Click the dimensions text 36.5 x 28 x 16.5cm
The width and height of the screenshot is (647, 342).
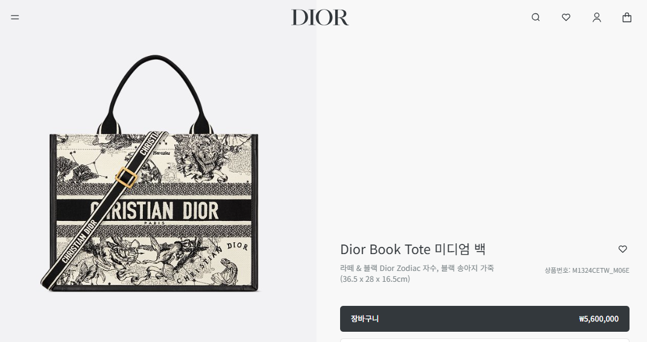[x=375, y=279]
